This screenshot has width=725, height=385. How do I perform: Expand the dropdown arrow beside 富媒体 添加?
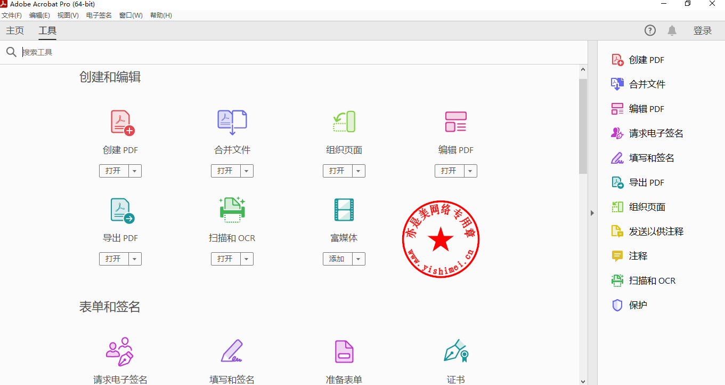pos(358,259)
